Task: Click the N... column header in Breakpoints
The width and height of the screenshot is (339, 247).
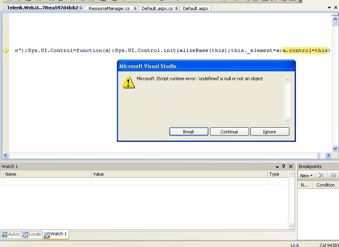Action: tap(305, 185)
